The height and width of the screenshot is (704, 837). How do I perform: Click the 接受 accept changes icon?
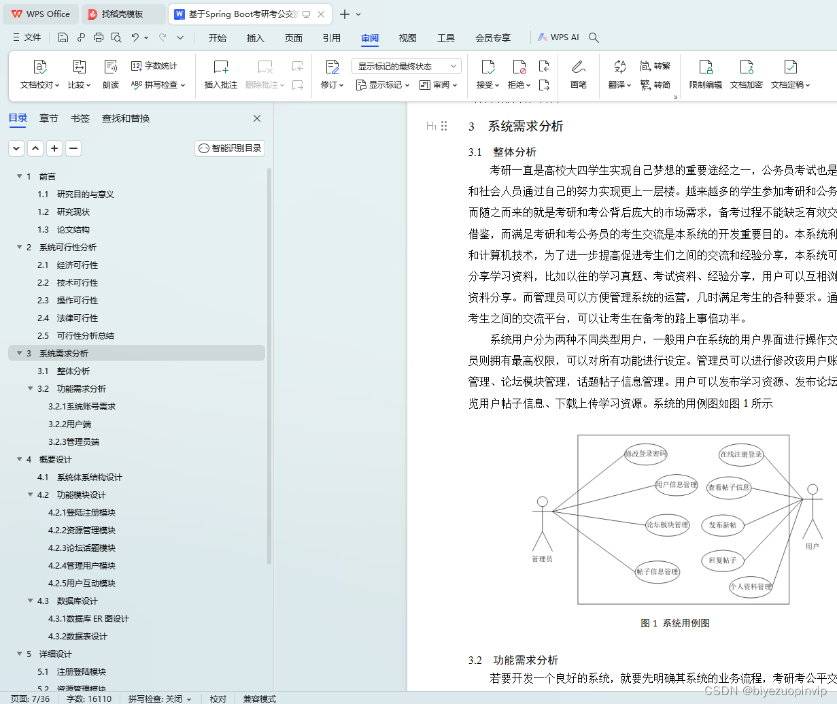(488, 67)
